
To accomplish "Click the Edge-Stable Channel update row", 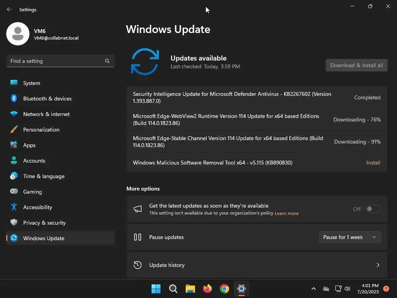I will 257,141.
